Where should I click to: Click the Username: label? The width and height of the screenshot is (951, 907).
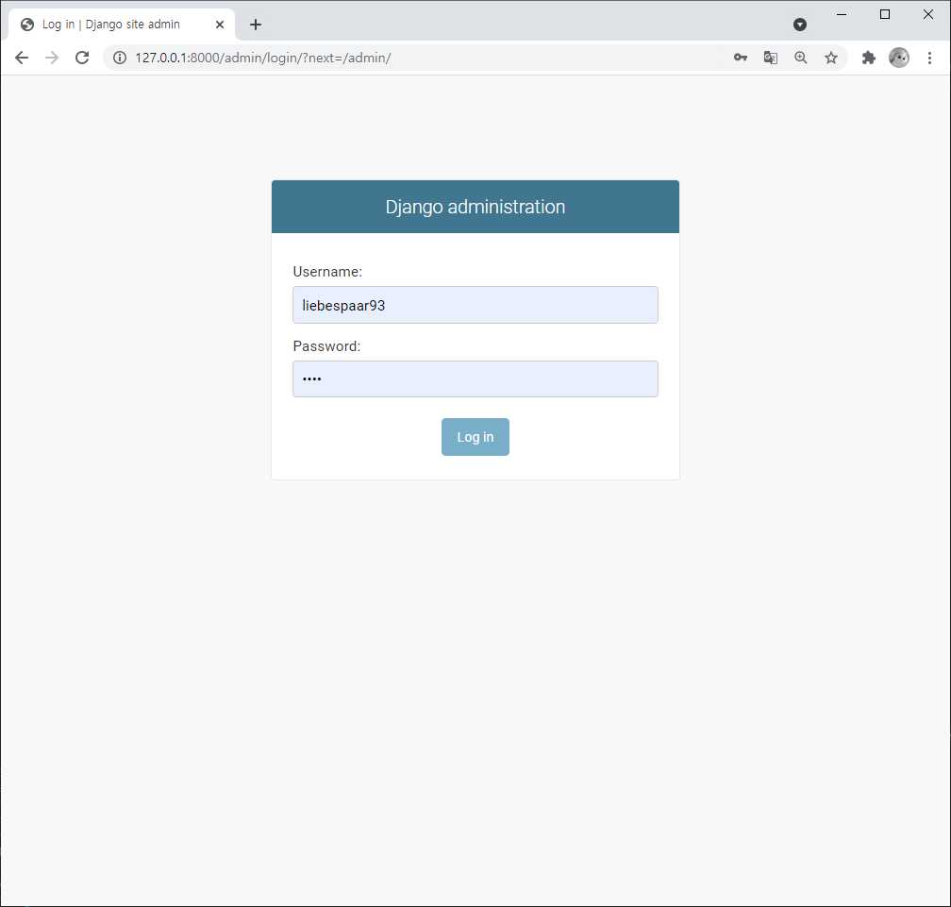(x=327, y=272)
